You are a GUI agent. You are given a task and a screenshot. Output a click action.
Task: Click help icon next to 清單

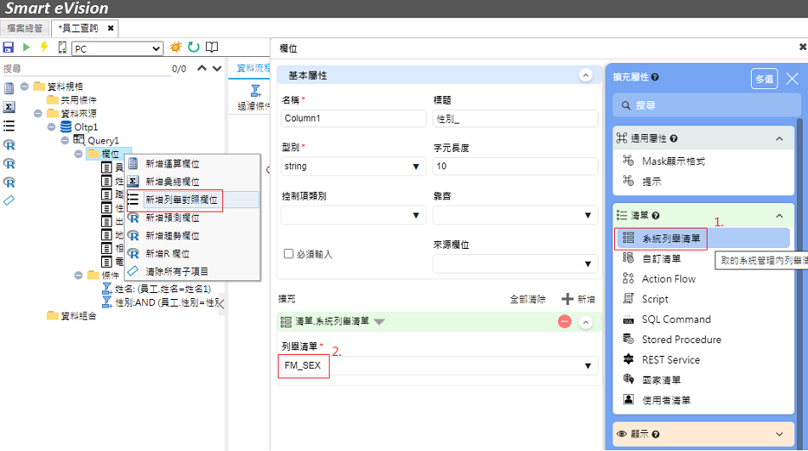click(656, 216)
